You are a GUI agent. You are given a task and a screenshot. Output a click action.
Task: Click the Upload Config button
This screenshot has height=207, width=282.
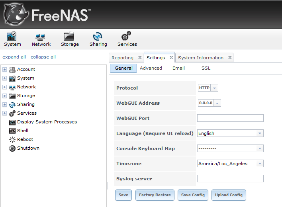click(229, 195)
